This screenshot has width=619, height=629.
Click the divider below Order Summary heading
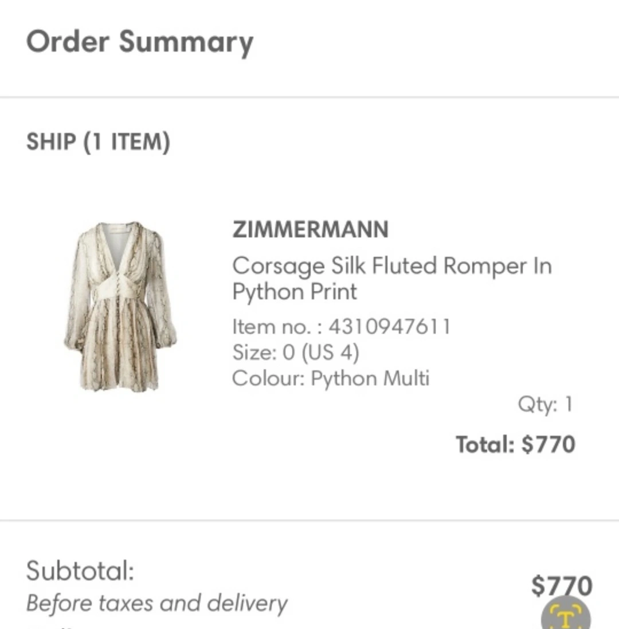point(309,97)
